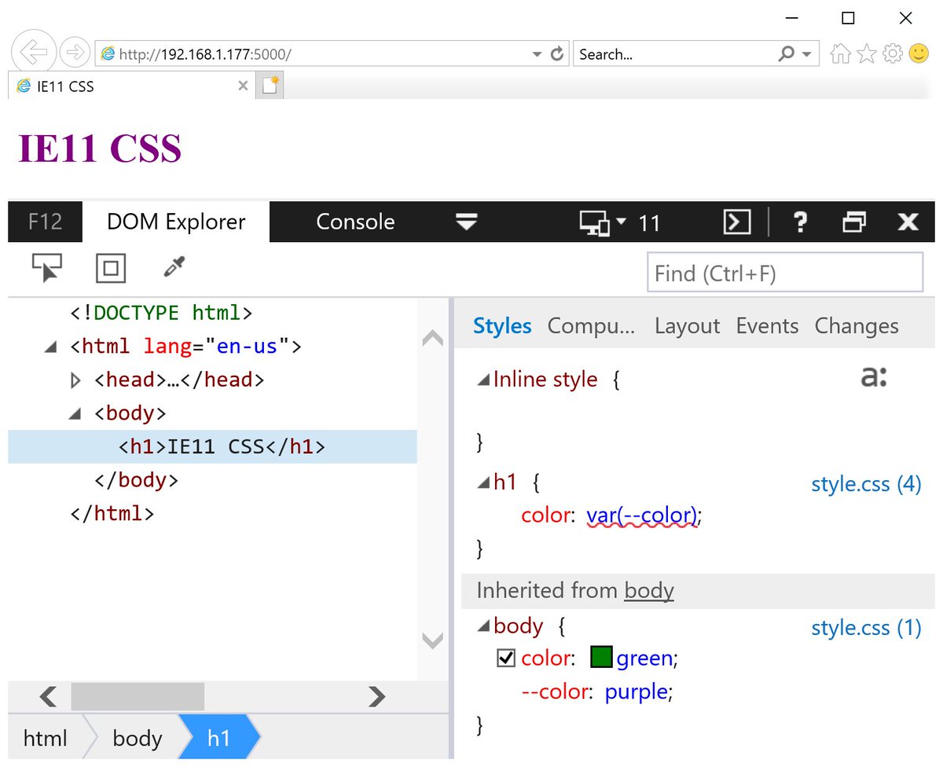Open style.css (1) source link
This screenshot has height=767, width=943.
pos(866,628)
